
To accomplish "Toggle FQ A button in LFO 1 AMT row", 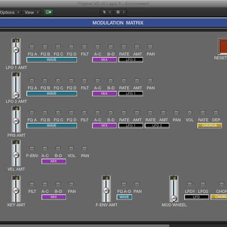I will 32,47.
